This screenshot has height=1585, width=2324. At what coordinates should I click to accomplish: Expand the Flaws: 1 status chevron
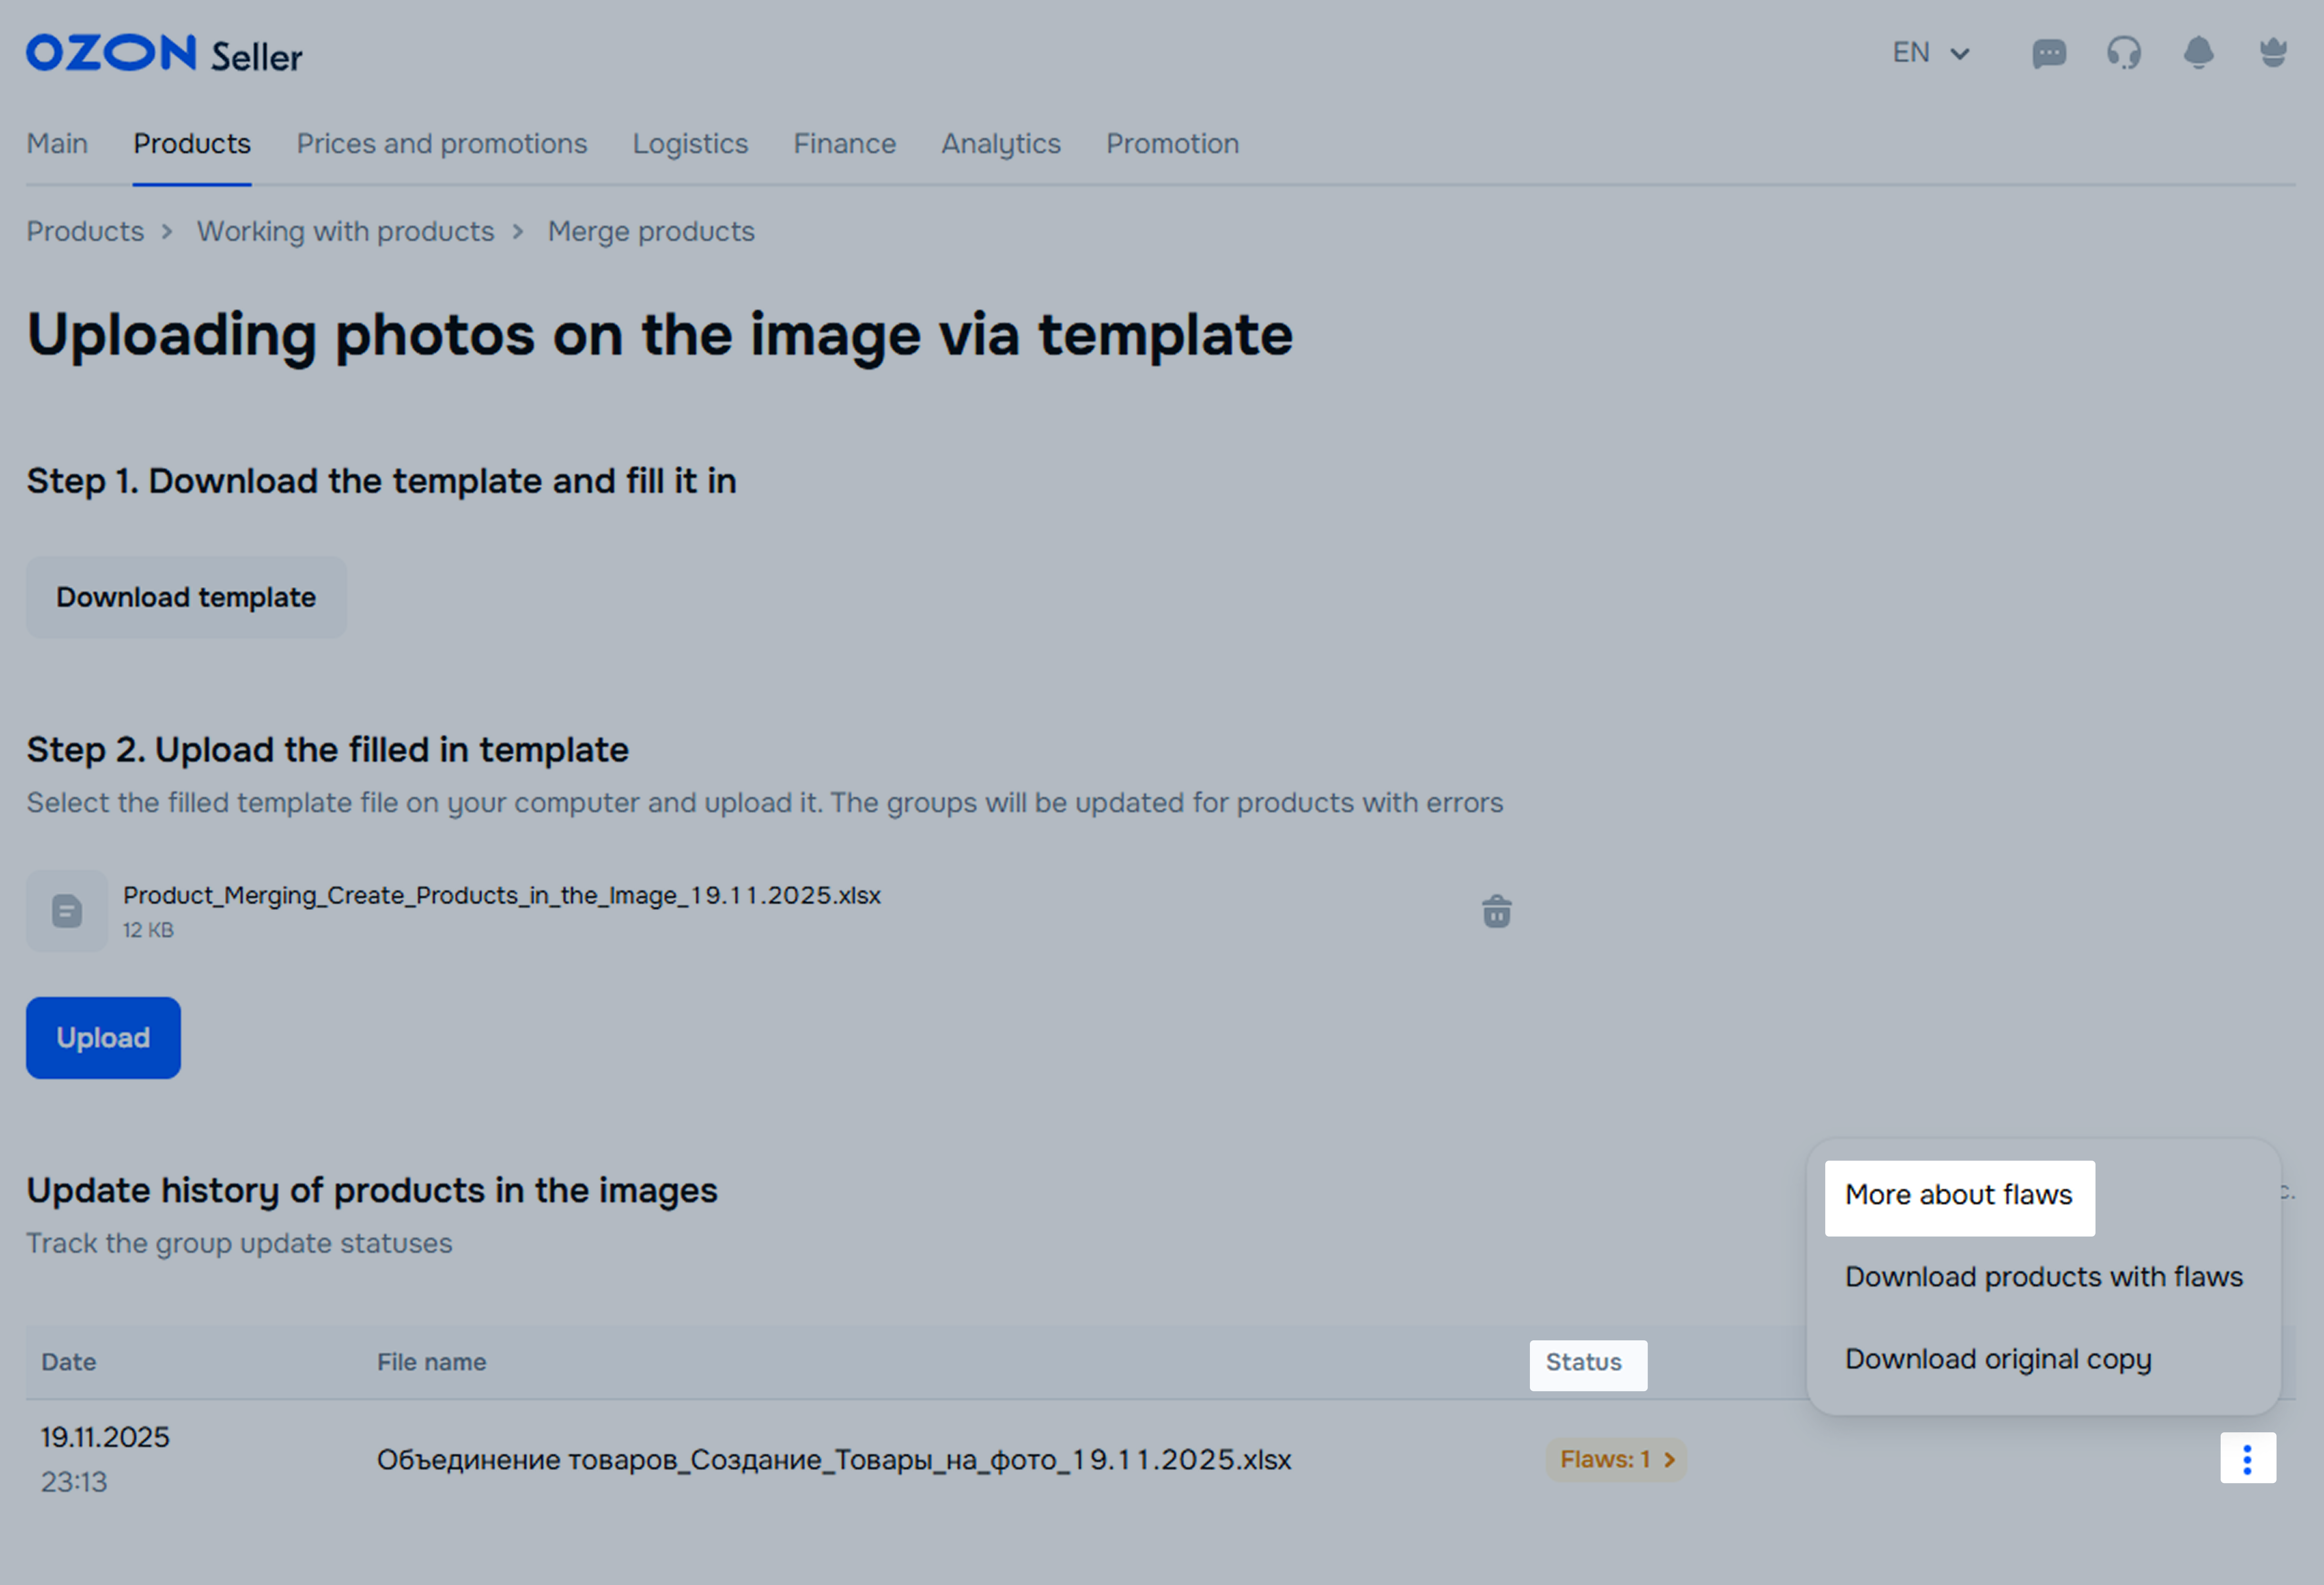pyautogui.click(x=1669, y=1460)
